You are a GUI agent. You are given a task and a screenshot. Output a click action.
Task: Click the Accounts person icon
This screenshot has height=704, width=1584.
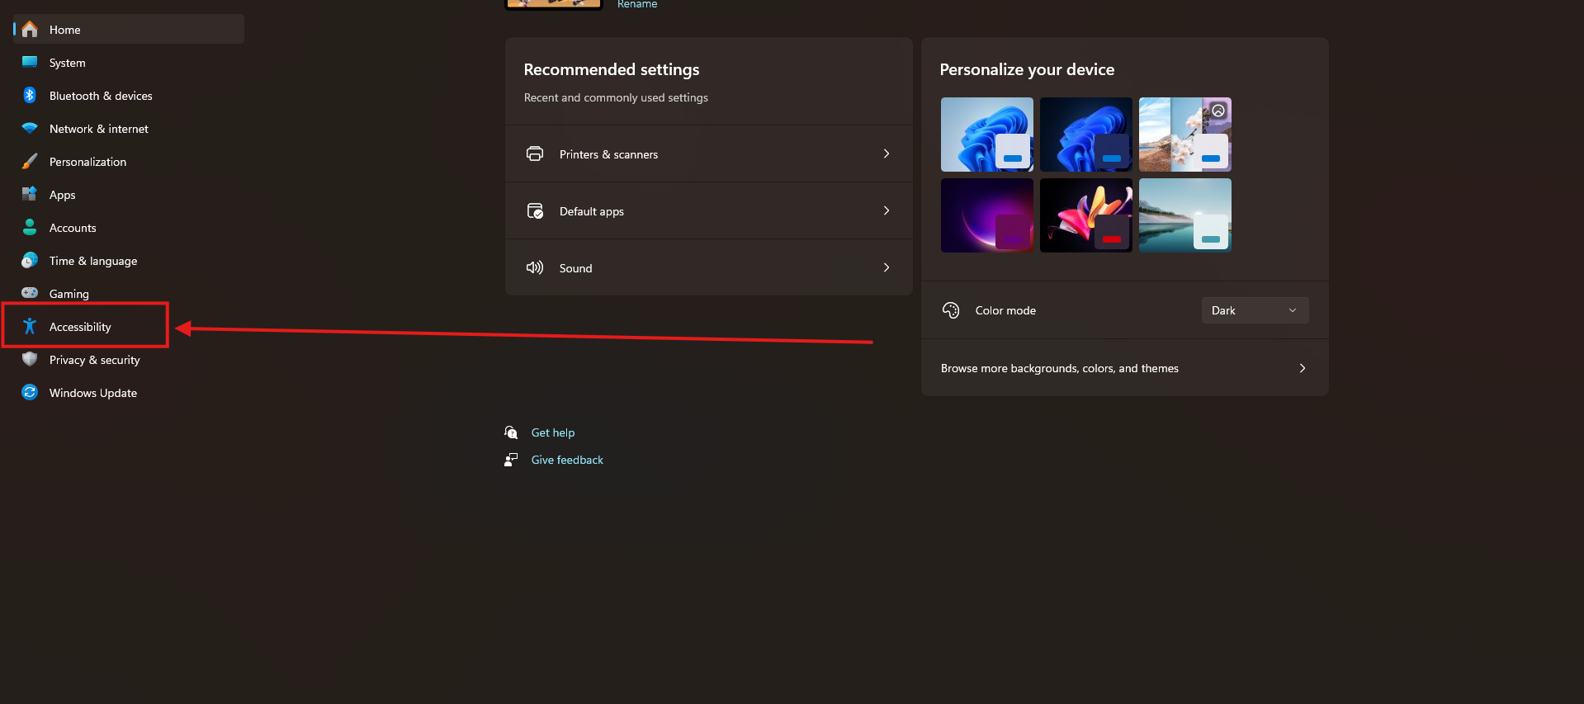pyautogui.click(x=30, y=227)
